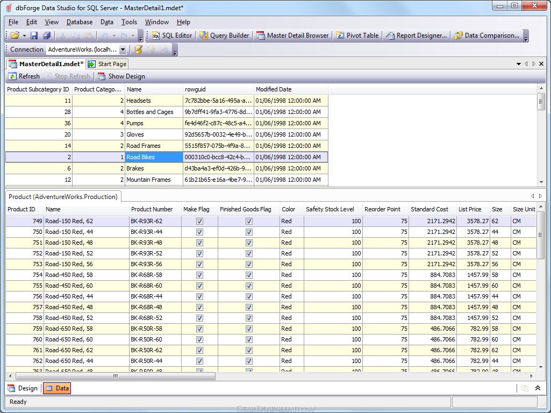Click the Product Number column header
551x413 pixels.
pos(155,209)
